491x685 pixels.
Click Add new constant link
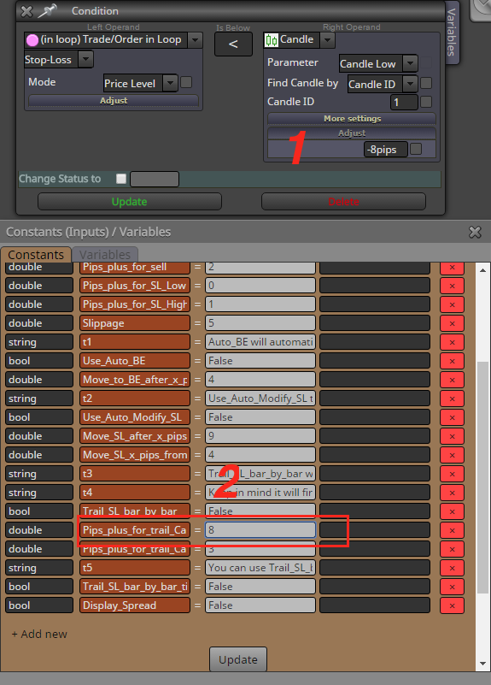pos(39,634)
